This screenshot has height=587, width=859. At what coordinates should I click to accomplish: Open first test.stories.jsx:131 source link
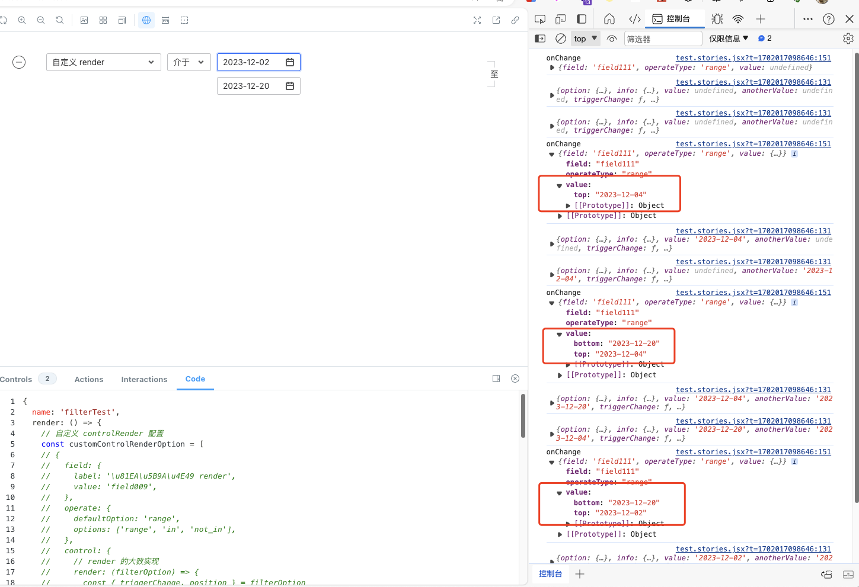click(753, 82)
